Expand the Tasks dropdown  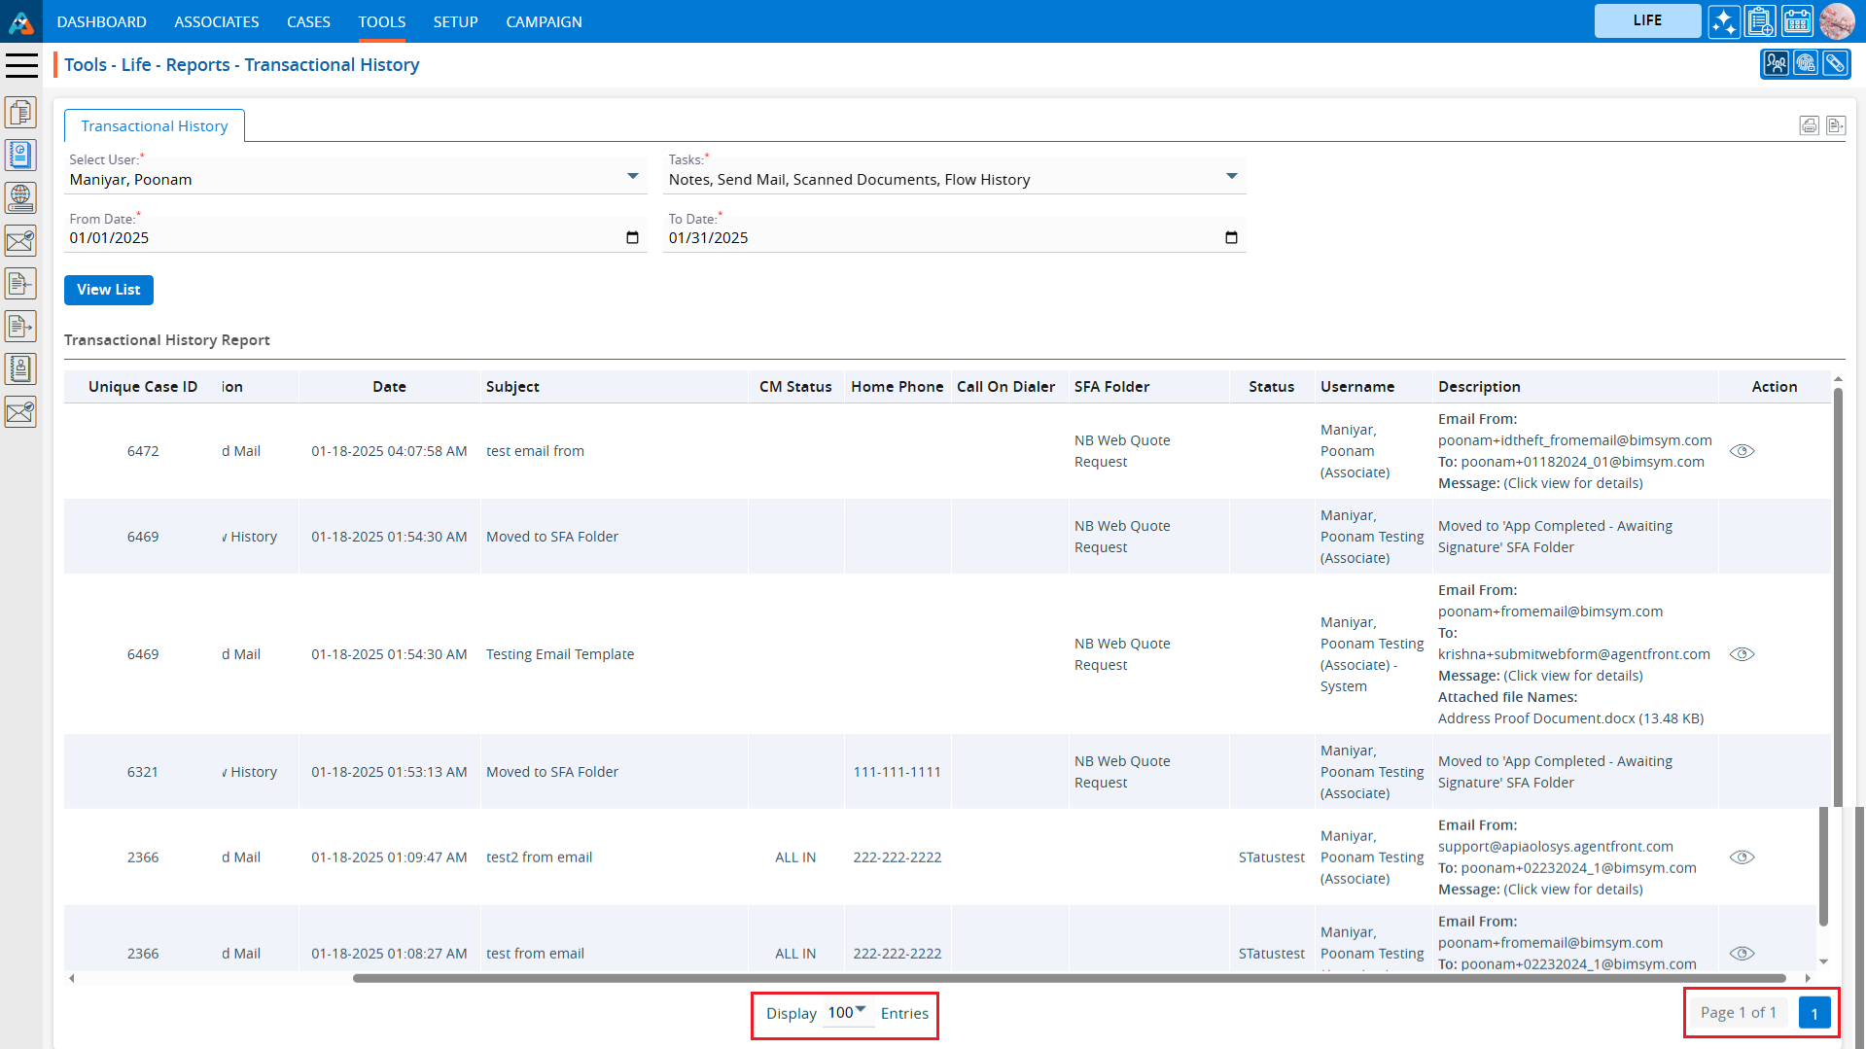pyautogui.click(x=1231, y=177)
